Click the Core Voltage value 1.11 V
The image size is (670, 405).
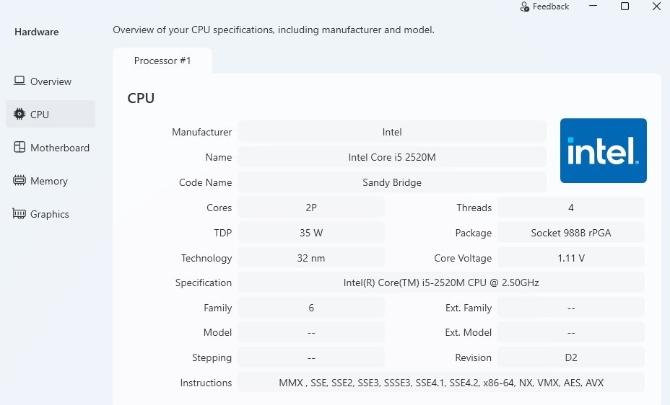click(571, 257)
